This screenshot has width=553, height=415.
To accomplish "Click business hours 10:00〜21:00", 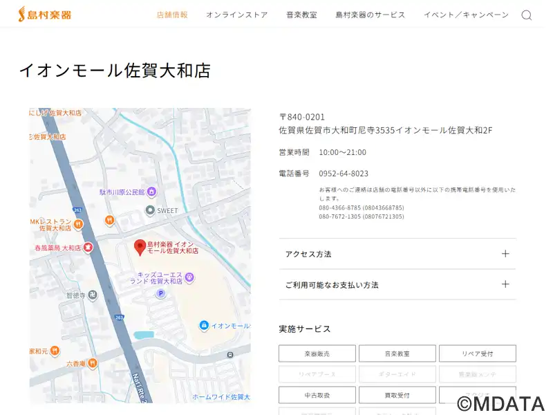I will (x=342, y=152).
